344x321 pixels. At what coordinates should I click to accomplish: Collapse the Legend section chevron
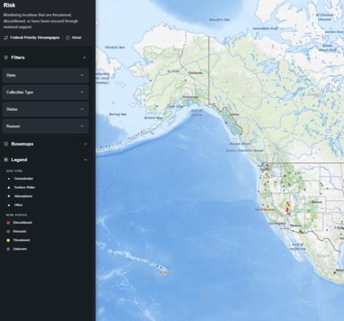(x=85, y=160)
